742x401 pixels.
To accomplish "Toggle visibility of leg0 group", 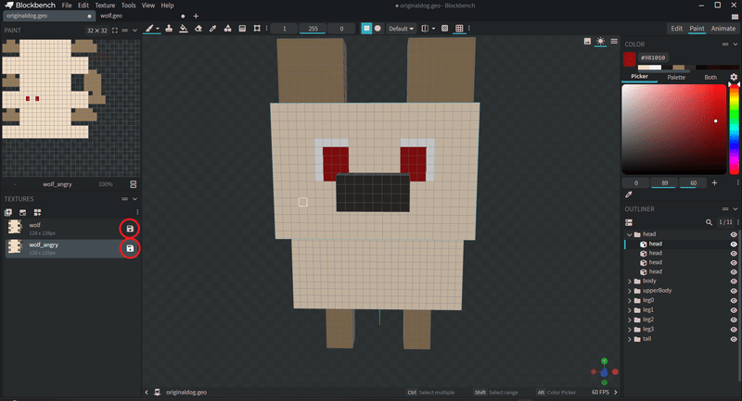I will point(733,300).
